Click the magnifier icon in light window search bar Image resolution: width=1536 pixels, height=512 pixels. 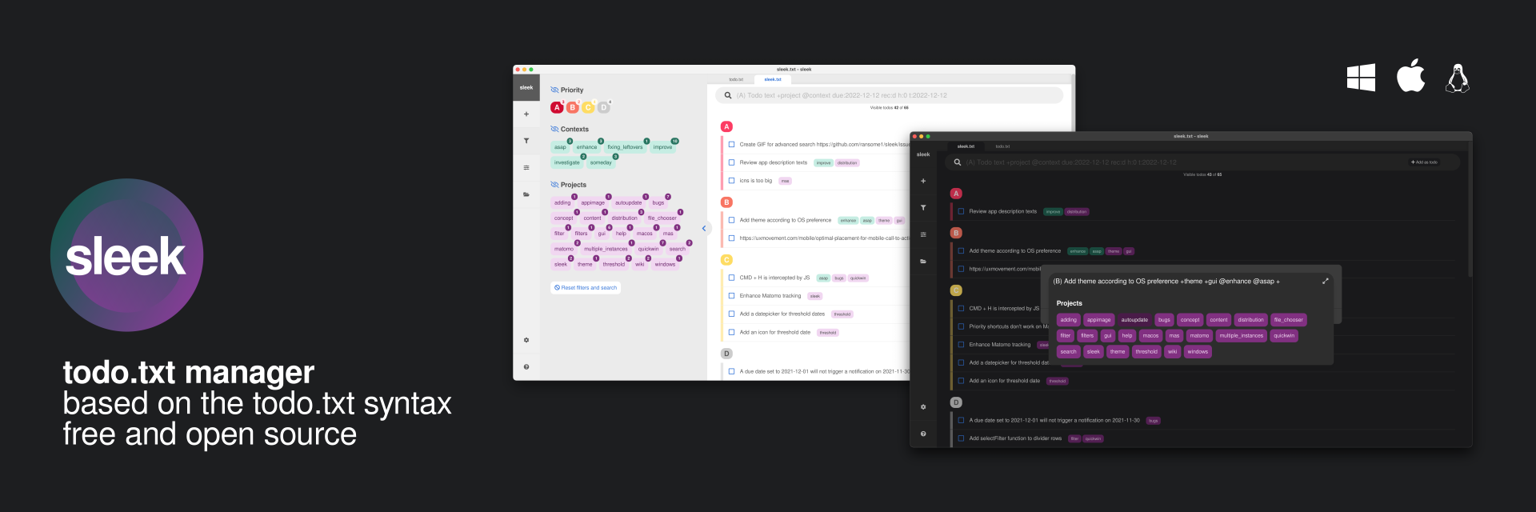click(x=728, y=95)
